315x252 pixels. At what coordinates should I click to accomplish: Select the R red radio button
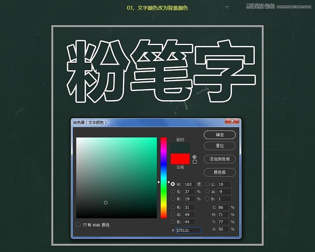(173, 207)
